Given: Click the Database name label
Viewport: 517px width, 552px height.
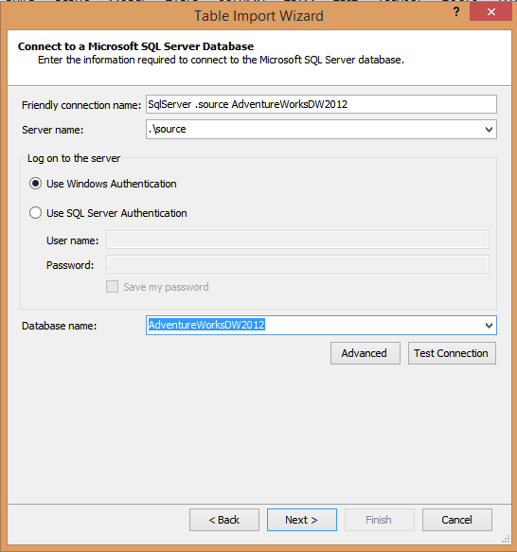Looking at the screenshot, I should 59,326.
